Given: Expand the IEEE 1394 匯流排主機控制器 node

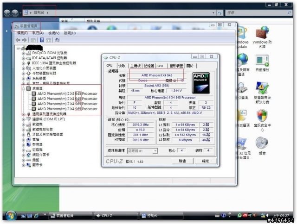Looking at the screenshot, I should [x=23, y=63].
